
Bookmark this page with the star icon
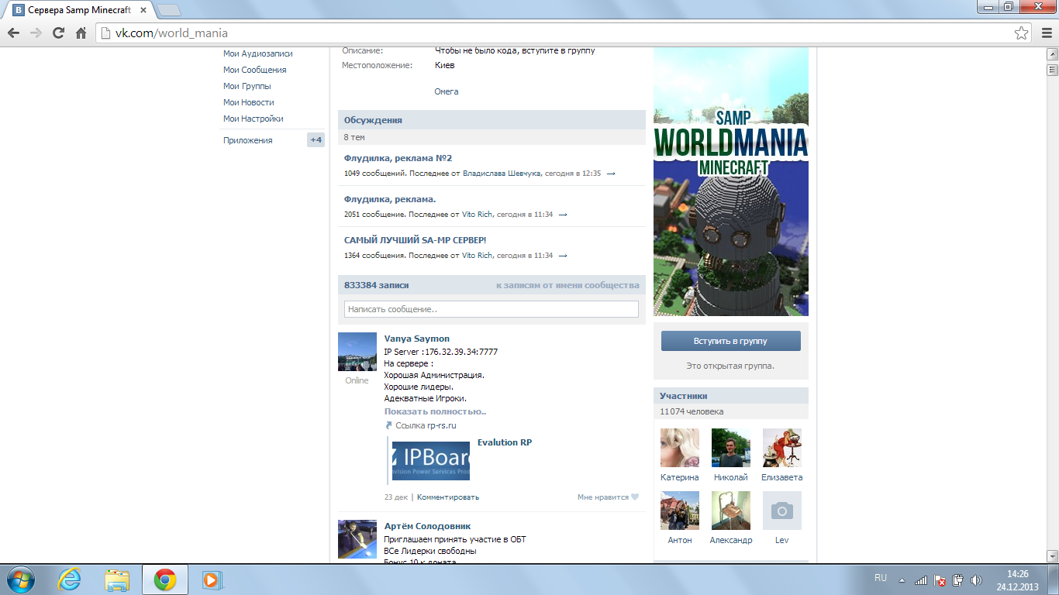[1022, 33]
